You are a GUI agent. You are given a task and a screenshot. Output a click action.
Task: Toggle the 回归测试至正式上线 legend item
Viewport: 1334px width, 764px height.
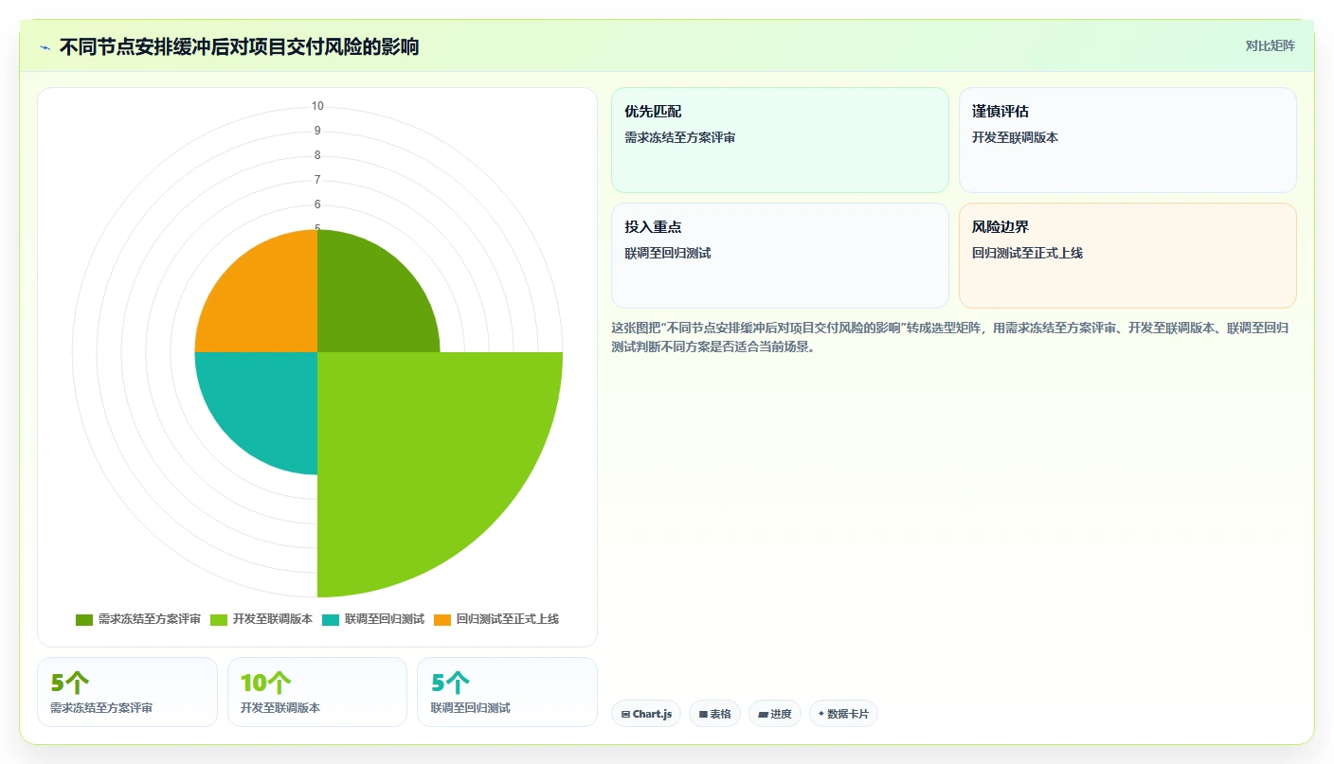point(496,619)
